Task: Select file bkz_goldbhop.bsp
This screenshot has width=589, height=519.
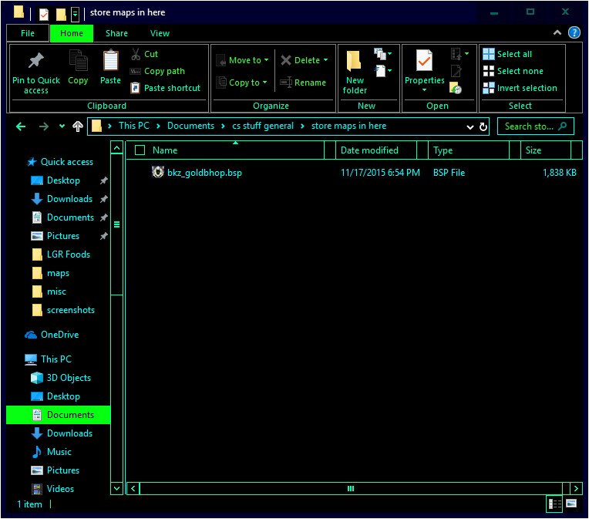Action: point(204,173)
